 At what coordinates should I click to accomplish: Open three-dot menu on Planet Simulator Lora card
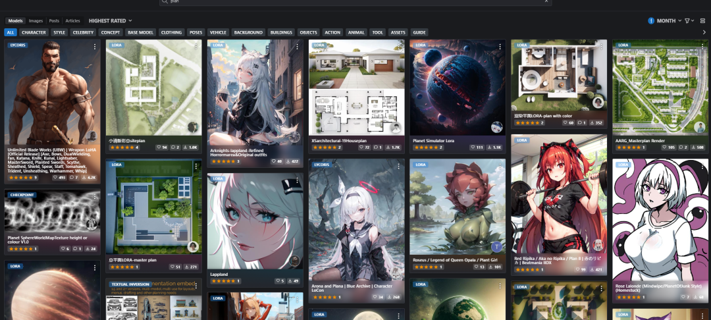(x=500, y=46)
